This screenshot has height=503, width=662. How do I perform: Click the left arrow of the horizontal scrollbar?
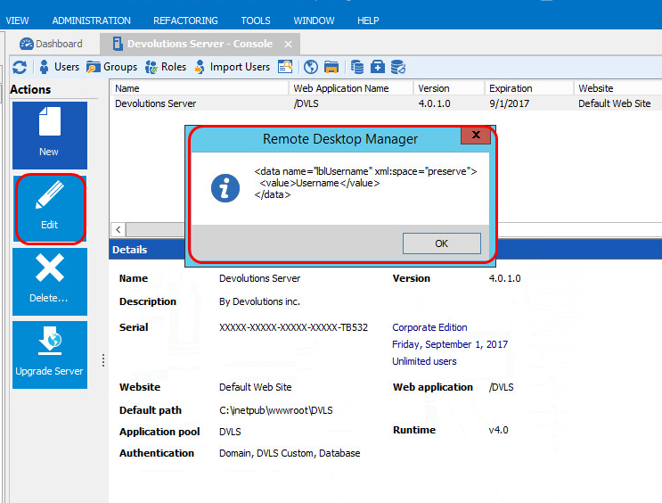pos(119,229)
